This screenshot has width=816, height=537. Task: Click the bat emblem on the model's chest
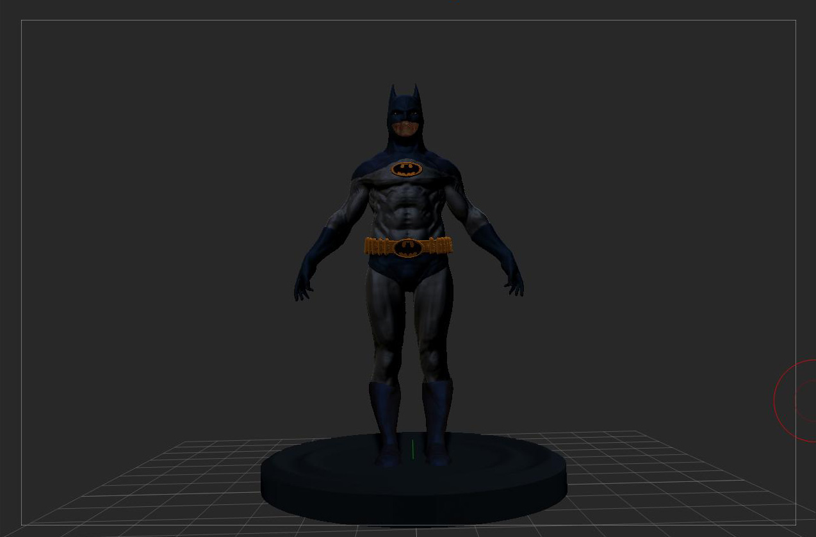tap(407, 169)
